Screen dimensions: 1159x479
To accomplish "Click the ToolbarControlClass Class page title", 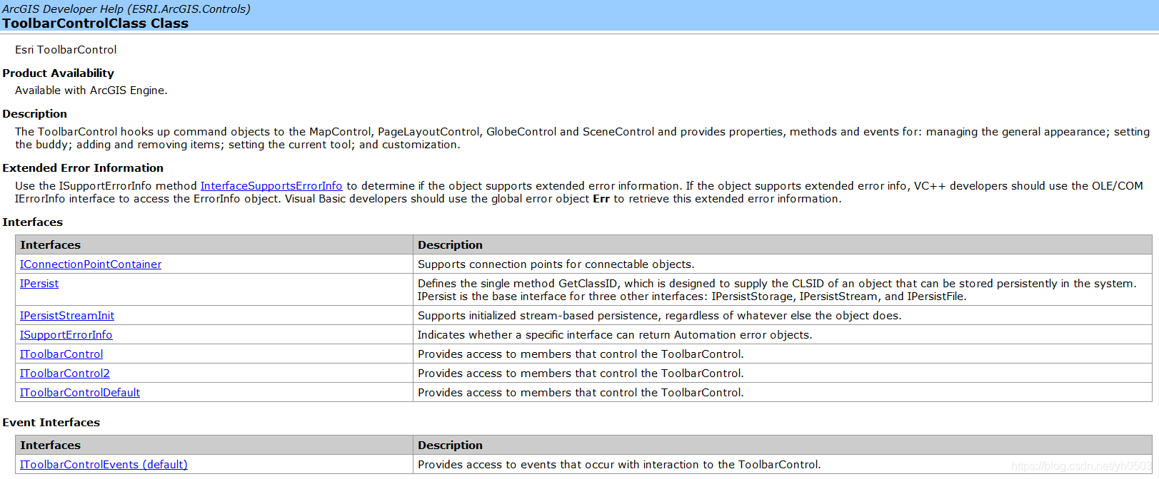I will [95, 24].
